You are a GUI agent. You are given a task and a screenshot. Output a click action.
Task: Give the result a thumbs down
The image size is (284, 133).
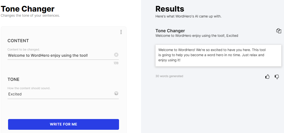pyautogui.click(x=277, y=77)
